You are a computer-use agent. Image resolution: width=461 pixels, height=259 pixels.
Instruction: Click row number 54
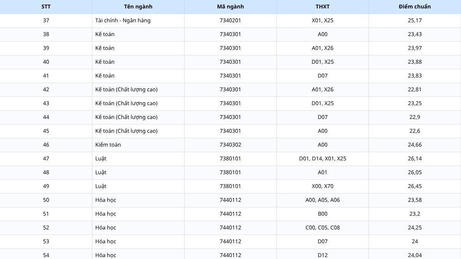pos(46,255)
